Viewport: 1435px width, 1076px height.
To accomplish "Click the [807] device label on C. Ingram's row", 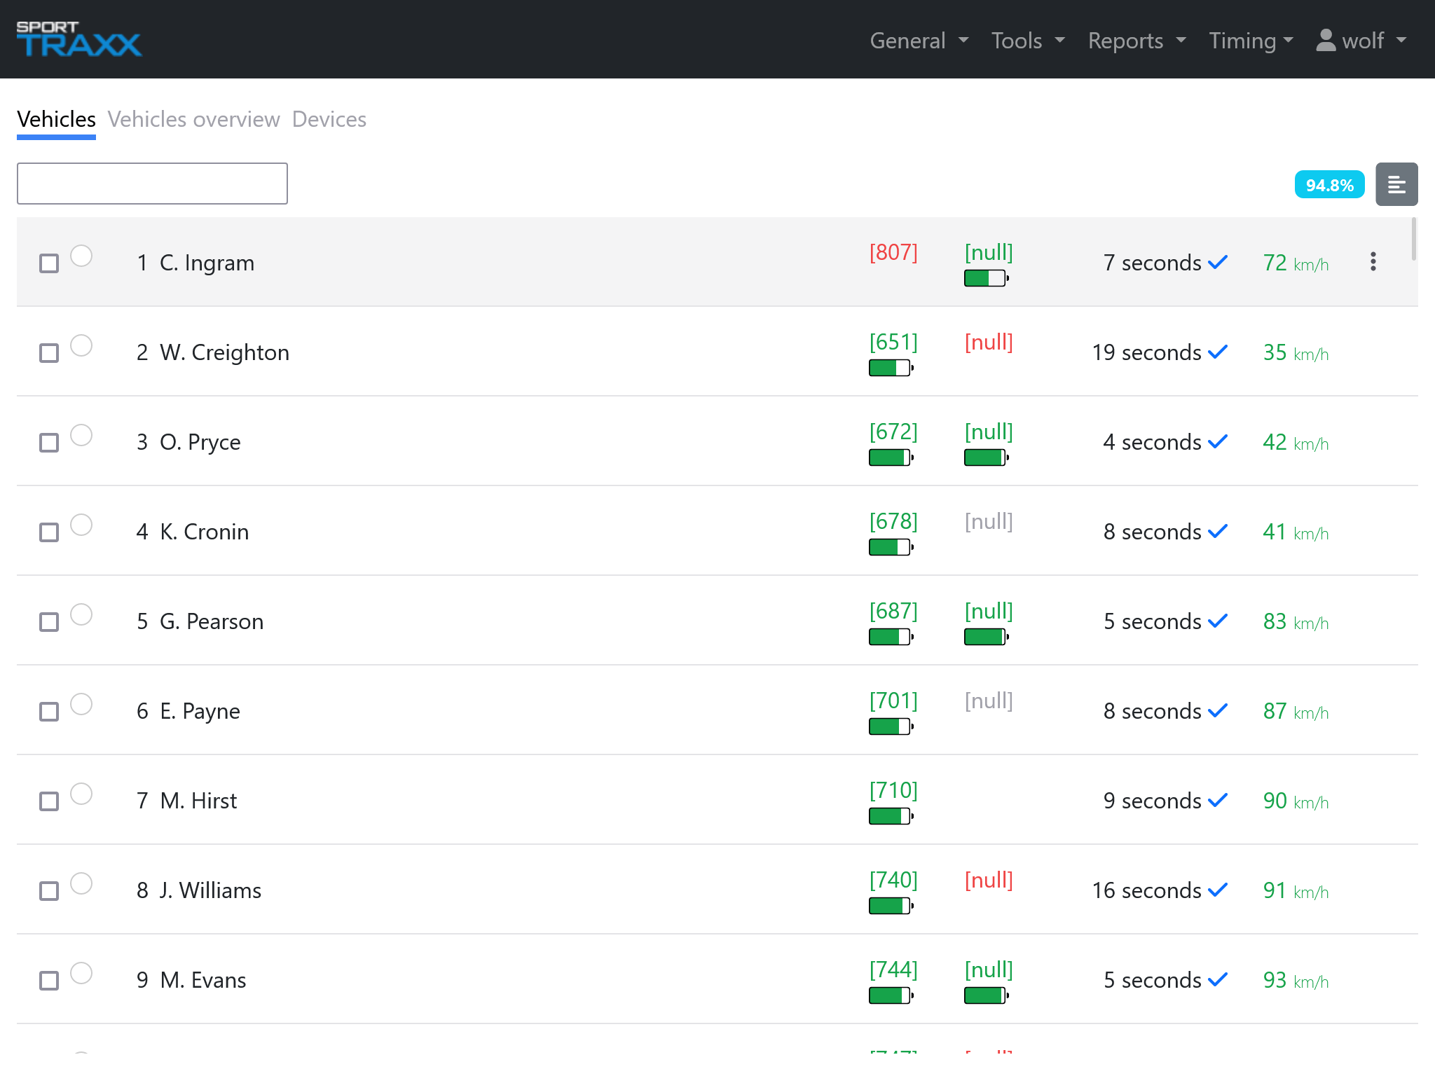I will [893, 252].
